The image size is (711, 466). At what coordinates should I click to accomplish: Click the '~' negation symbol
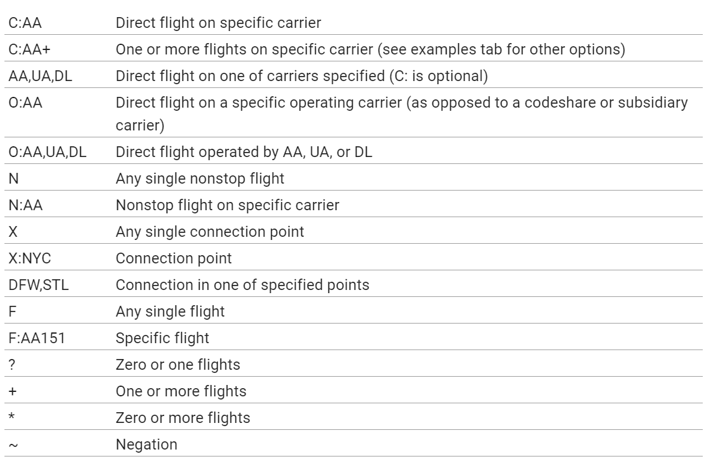coord(11,444)
